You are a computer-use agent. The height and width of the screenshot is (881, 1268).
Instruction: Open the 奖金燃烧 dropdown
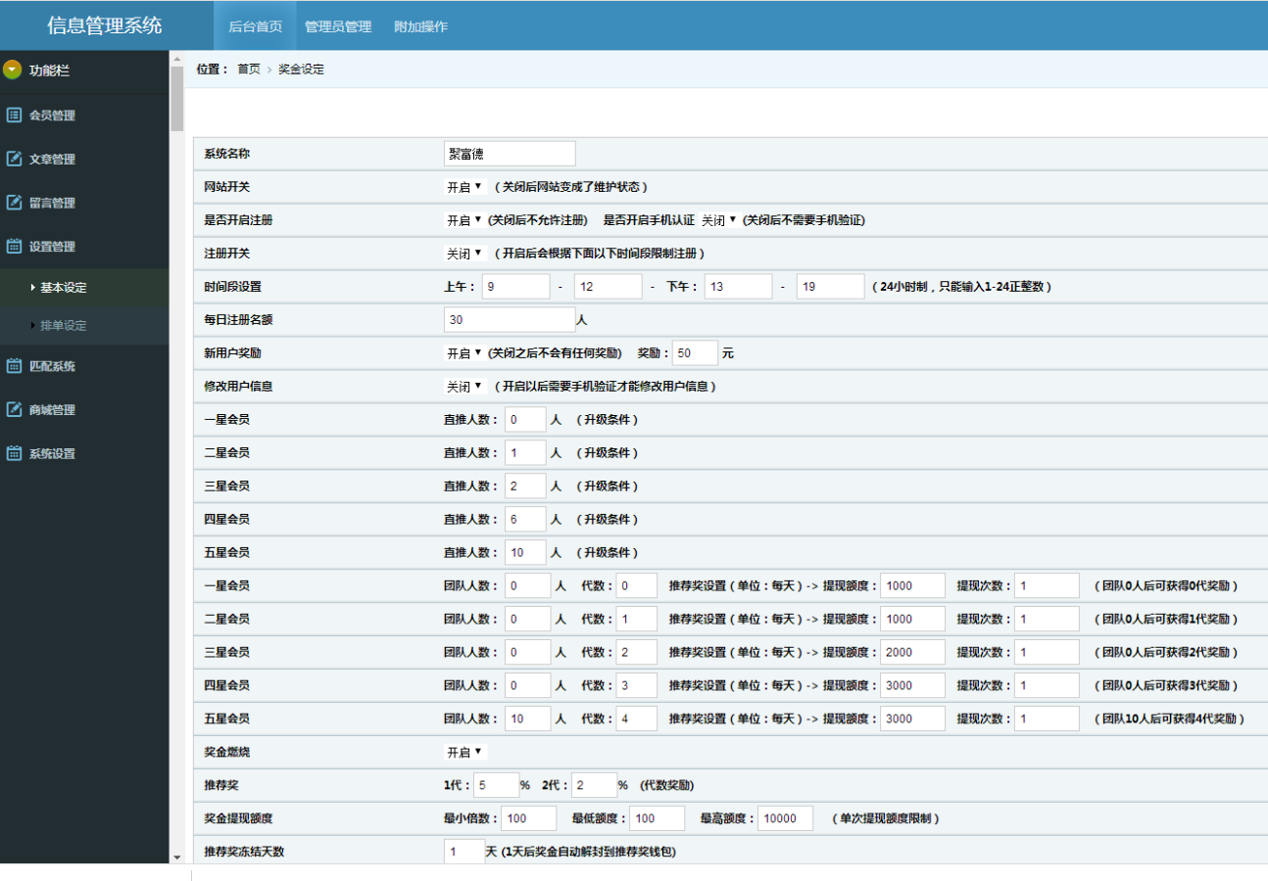pyautogui.click(x=465, y=753)
